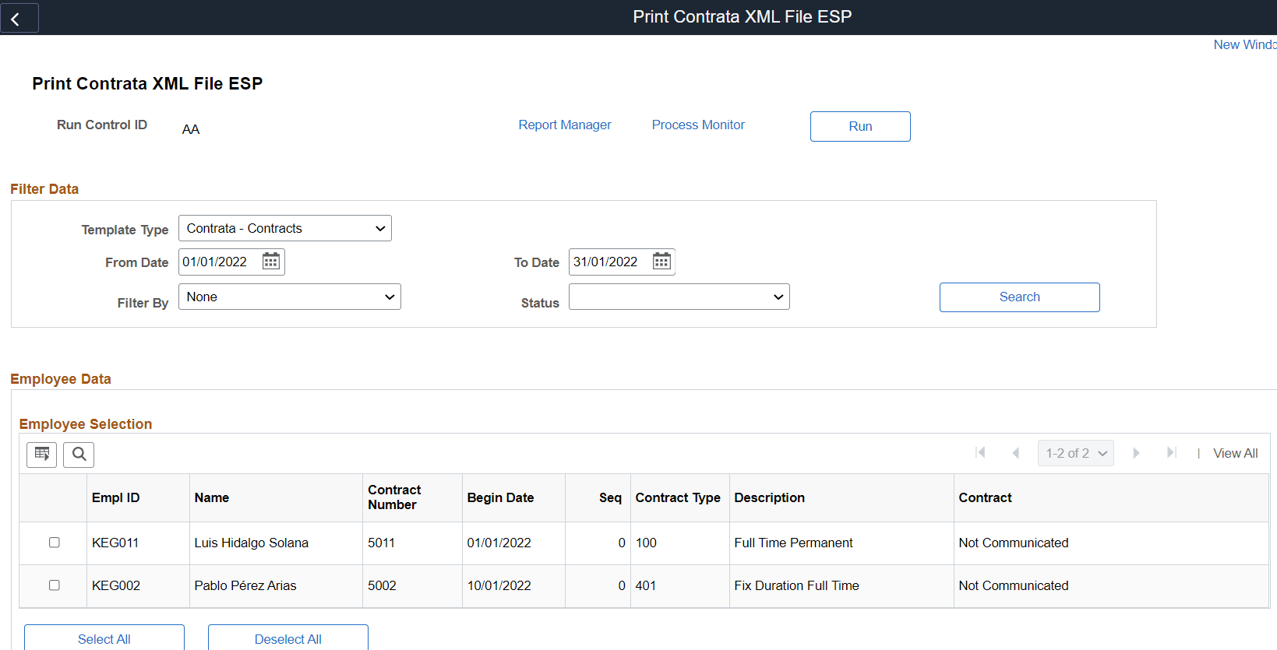Click Select All button
Viewport: 1277px width, 650px height.
pos(104,638)
